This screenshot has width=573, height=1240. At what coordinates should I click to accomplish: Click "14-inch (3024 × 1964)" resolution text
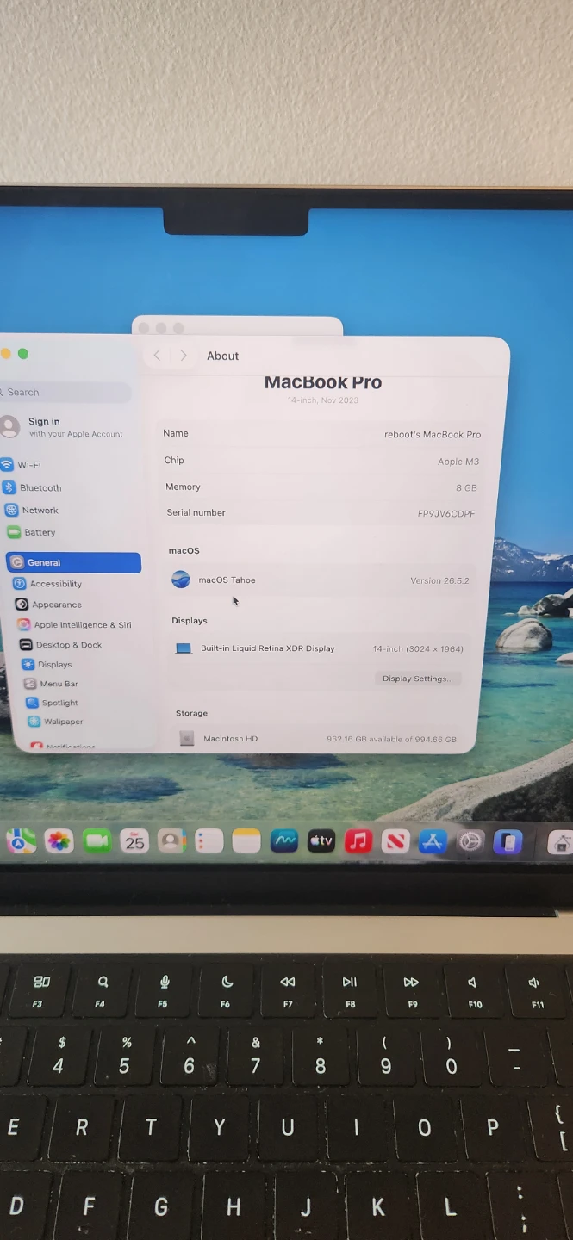click(418, 648)
